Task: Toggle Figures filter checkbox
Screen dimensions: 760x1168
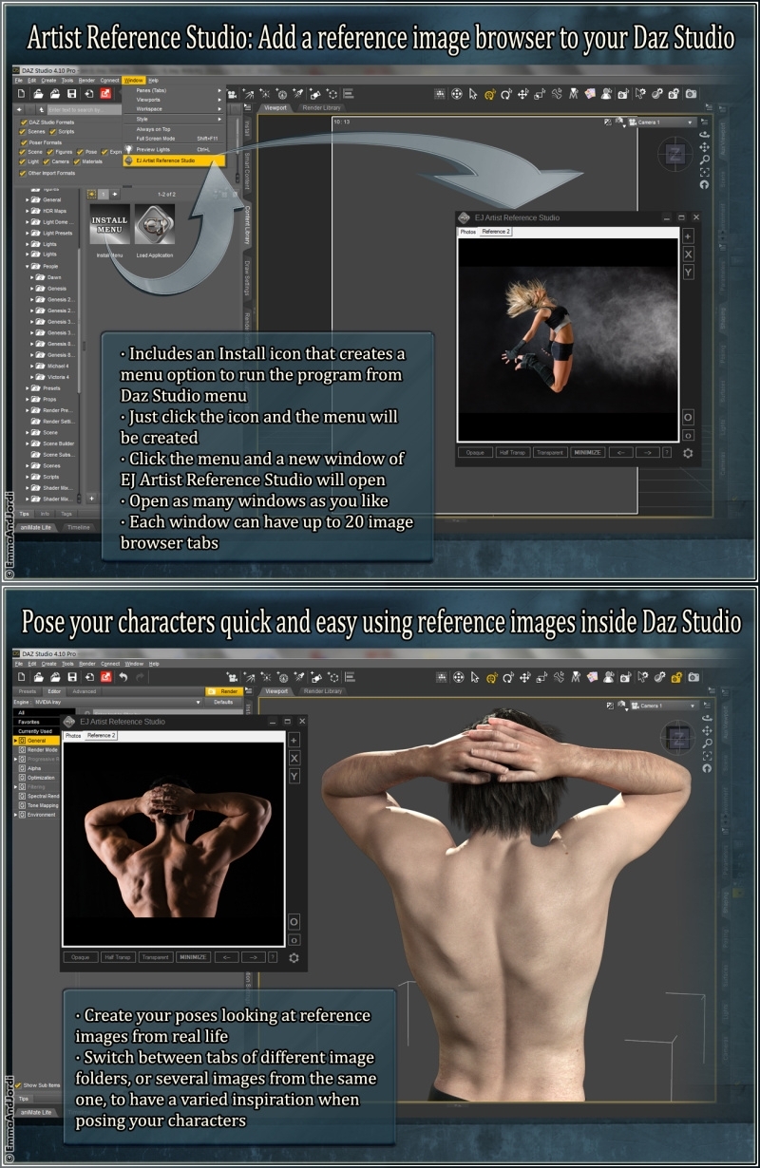Action: point(50,152)
